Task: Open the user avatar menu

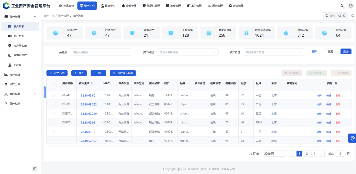Action: [x=350, y=6]
